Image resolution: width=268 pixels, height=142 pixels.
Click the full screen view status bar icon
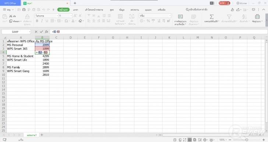tap(184, 140)
